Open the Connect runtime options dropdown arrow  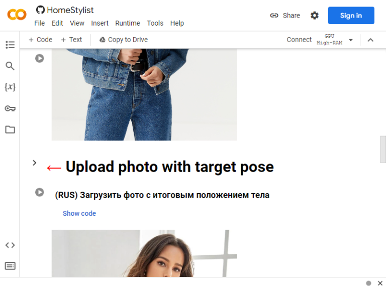(x=351, y=40)
